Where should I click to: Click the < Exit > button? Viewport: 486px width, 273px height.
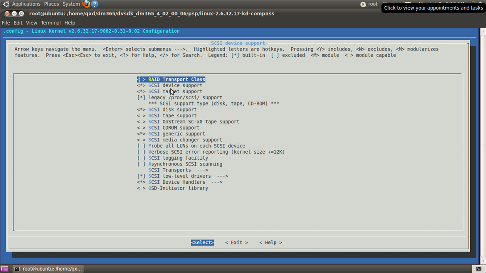[237, 243]
